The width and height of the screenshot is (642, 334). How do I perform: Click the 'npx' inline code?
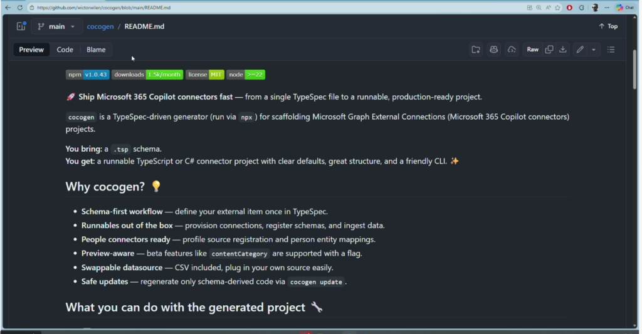[246, 117]
